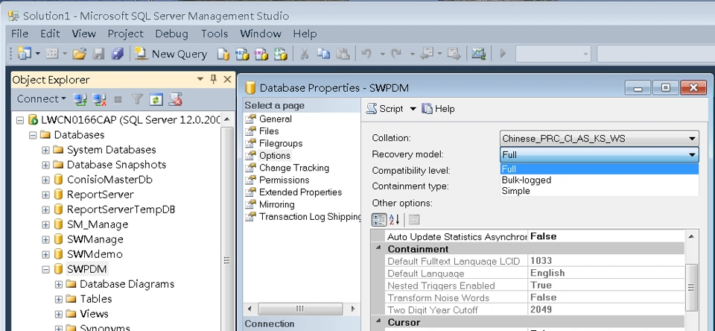Select the Views folder under SWPDM
This screenshot has height=331, width=715.
click(x=94, y=314)
